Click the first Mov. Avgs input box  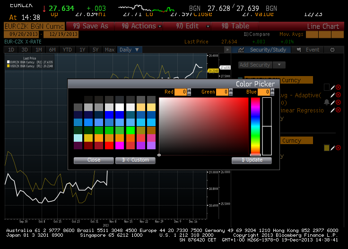point(312,34)
